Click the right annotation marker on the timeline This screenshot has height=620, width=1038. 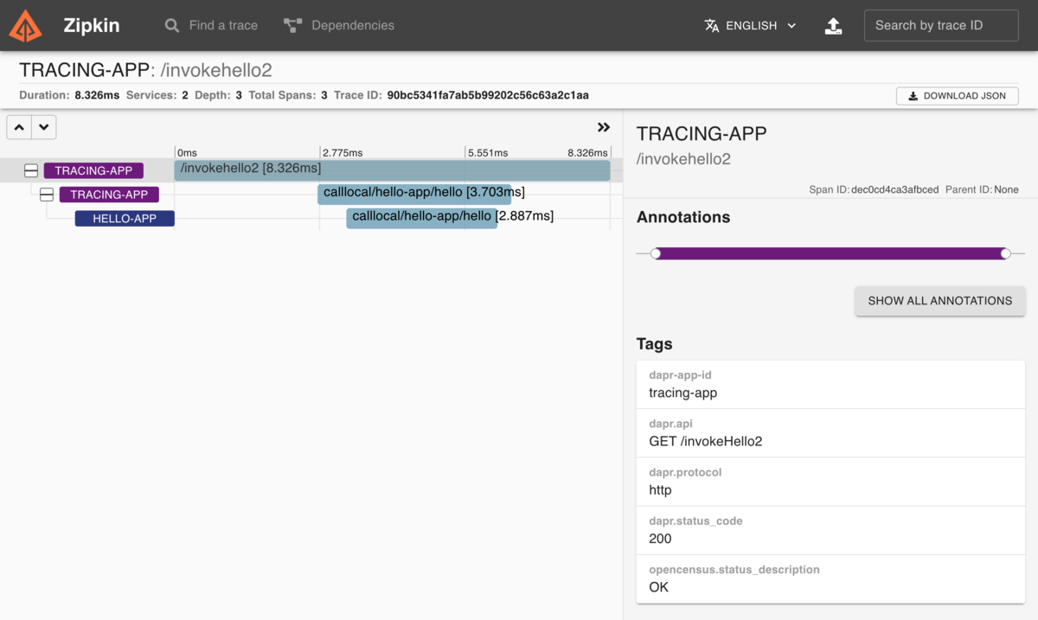pyautogui.click(x=1005, y=253)
